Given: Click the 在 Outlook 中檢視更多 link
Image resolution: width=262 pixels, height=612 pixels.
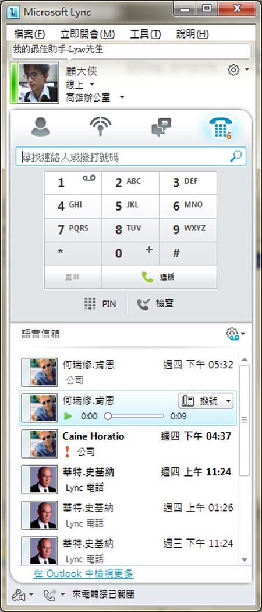Looking at the screenshot, I should pyautogui.click(x=84, y=573).
